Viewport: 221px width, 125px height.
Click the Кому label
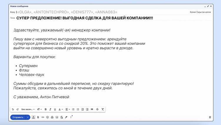coord(13,12)
